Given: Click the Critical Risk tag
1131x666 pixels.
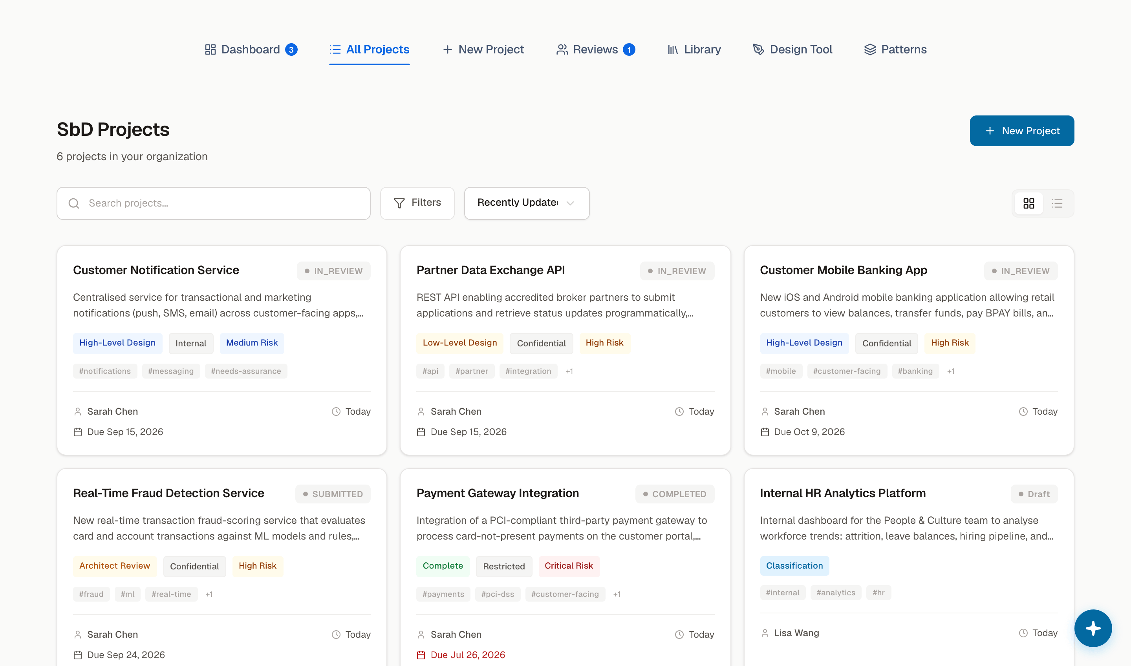Looking at the screenshot, I should tap(569, 566).
